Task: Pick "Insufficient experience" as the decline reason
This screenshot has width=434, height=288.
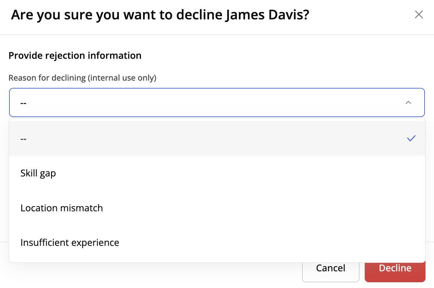Action: [x=70, y=243]
